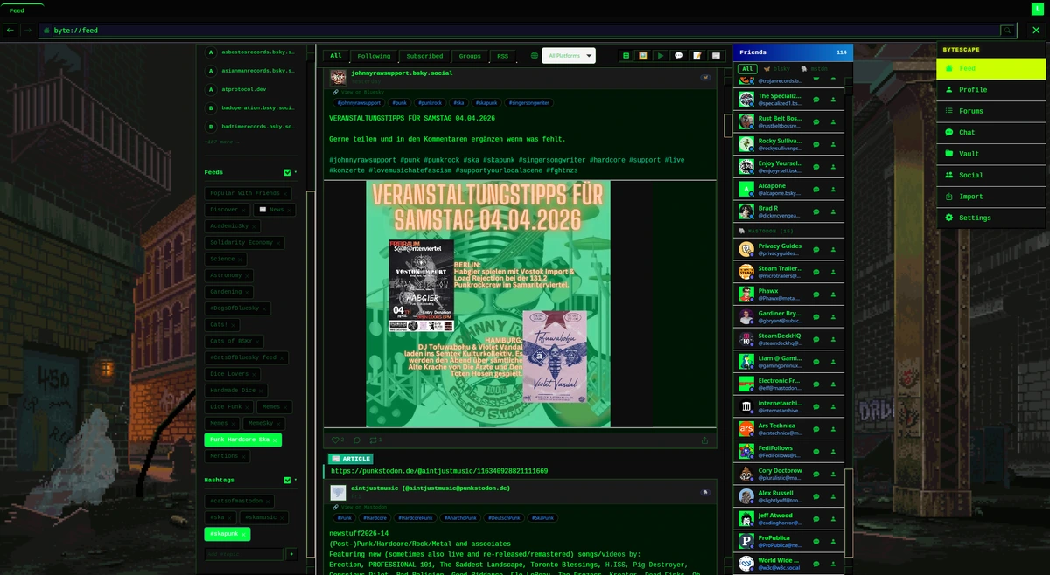Viewport: 1050px width, 575px height.
Task: Switch to the RSS tab
Action: (502, 55)
